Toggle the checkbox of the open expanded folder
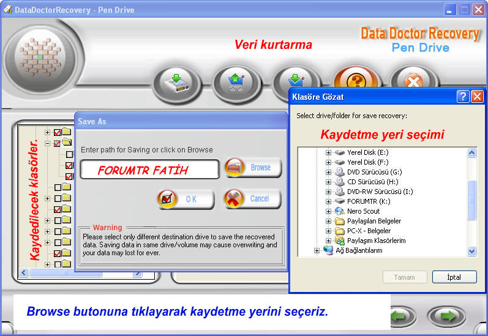488x336 pixels. 58,143
